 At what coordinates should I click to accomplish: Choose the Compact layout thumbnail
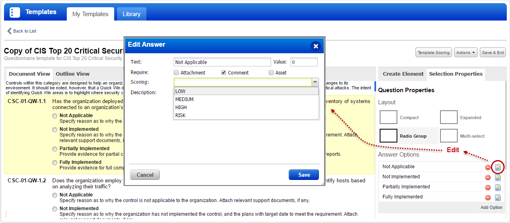pos(388,118)
